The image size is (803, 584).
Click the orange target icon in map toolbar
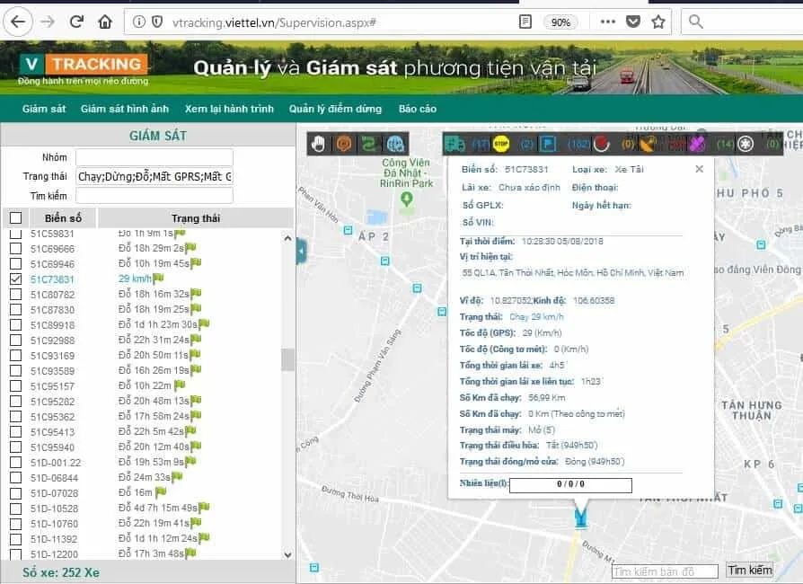[x=344, y=143]
